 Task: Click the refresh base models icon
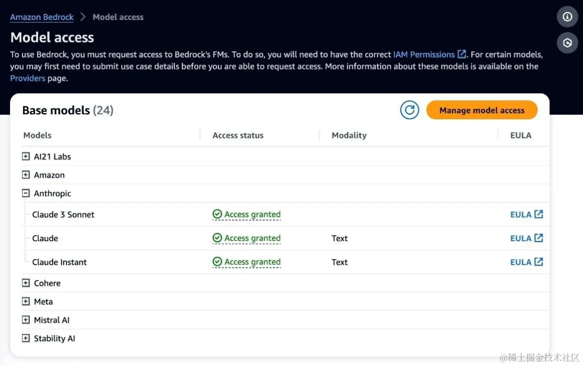[409, 110]
